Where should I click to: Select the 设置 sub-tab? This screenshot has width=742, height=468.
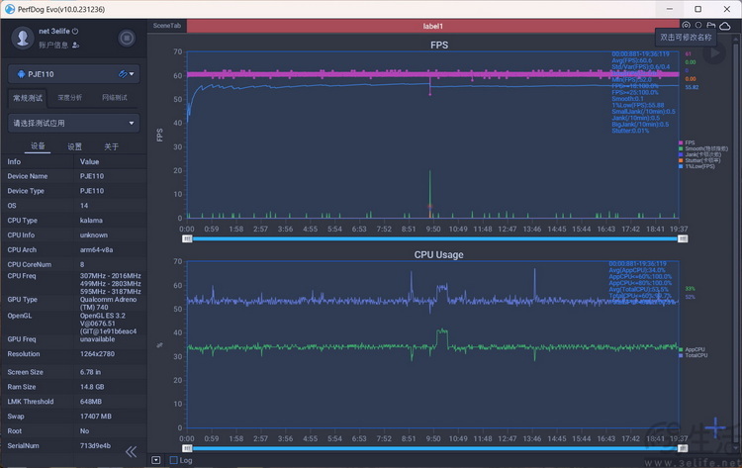tap(75, 146)
